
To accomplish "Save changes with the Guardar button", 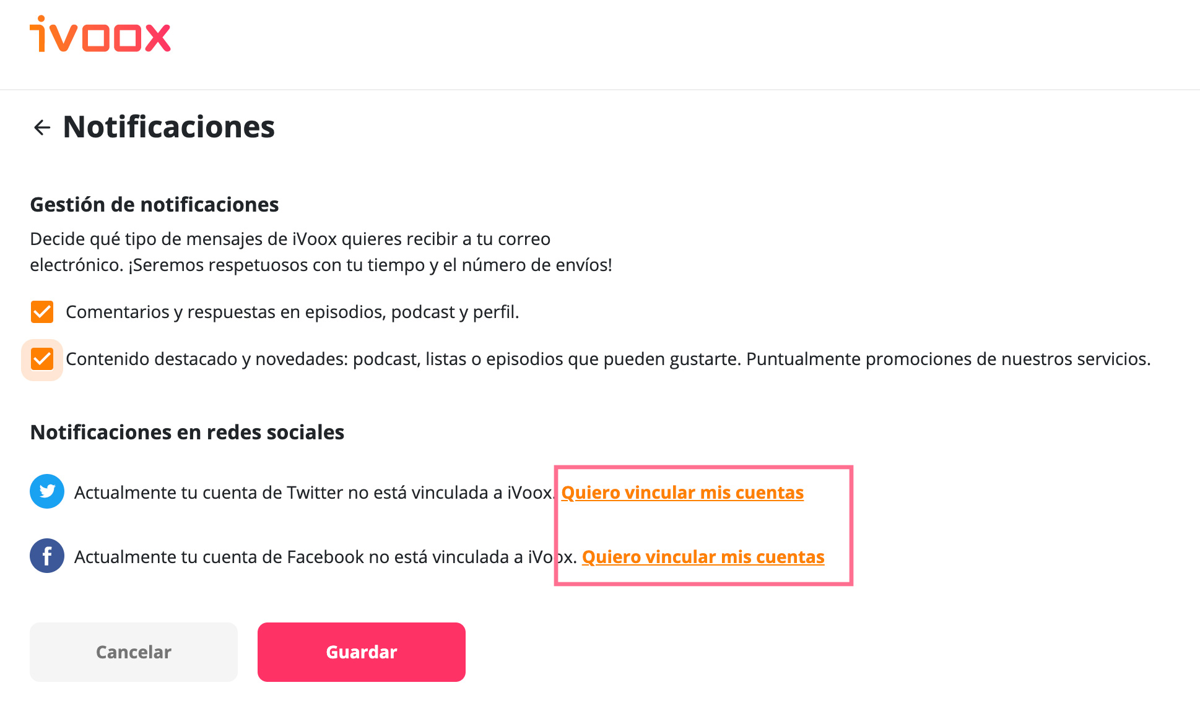I will pyautogui.click(x=362, y=652).
